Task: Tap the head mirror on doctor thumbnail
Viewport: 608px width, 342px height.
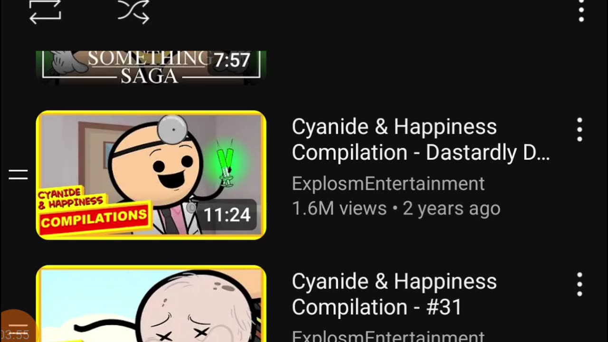Action: tap(172, 128)
